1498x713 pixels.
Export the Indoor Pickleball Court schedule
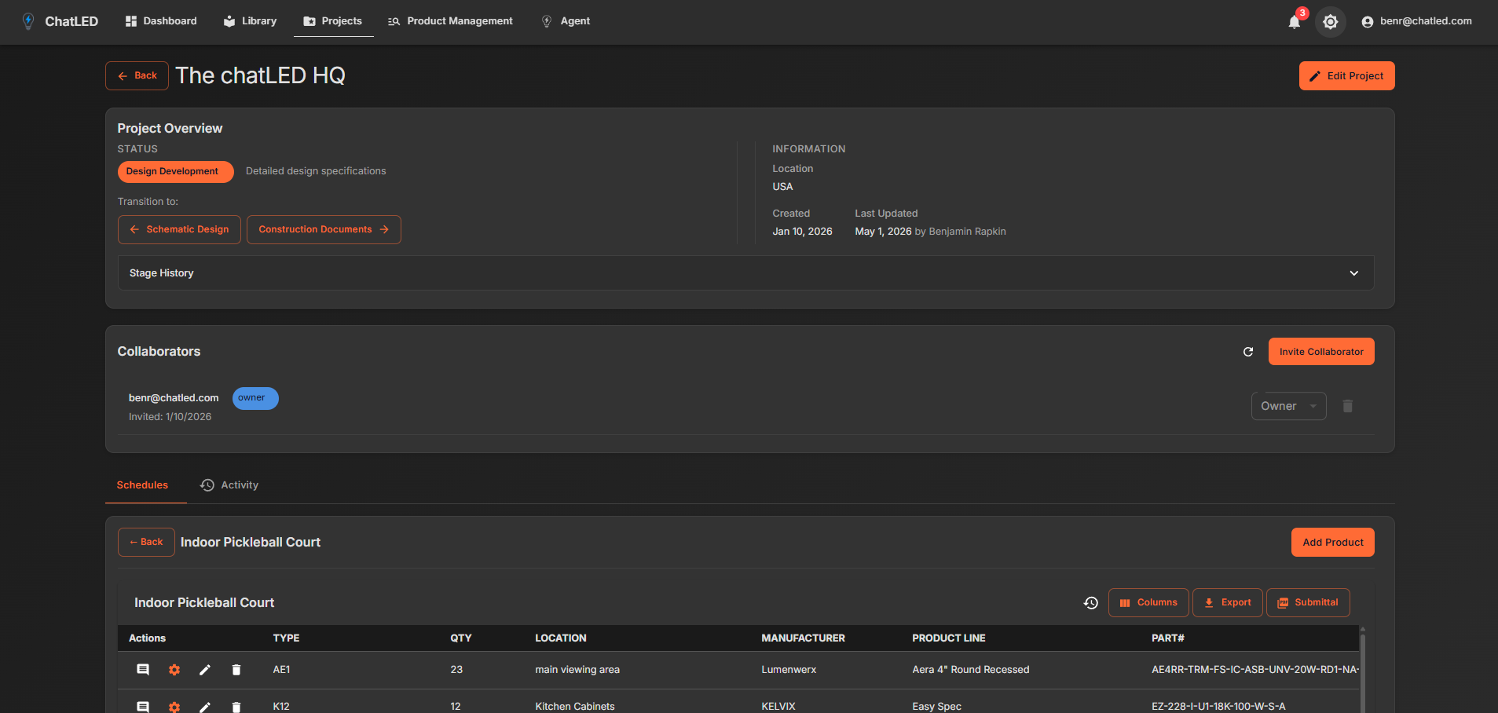click(x=1227, y=603)
